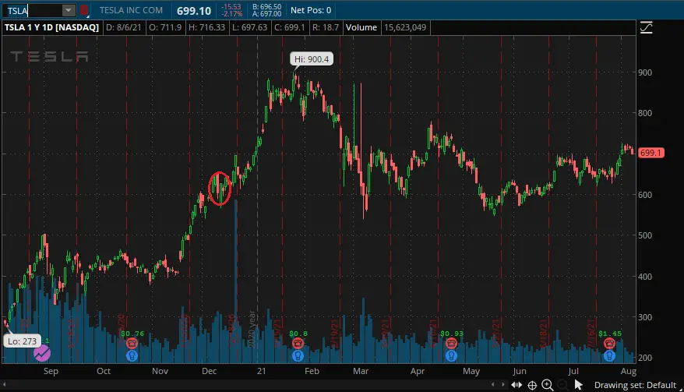
Task: Click the R: 18.7 range value
Action: point(326,27)
